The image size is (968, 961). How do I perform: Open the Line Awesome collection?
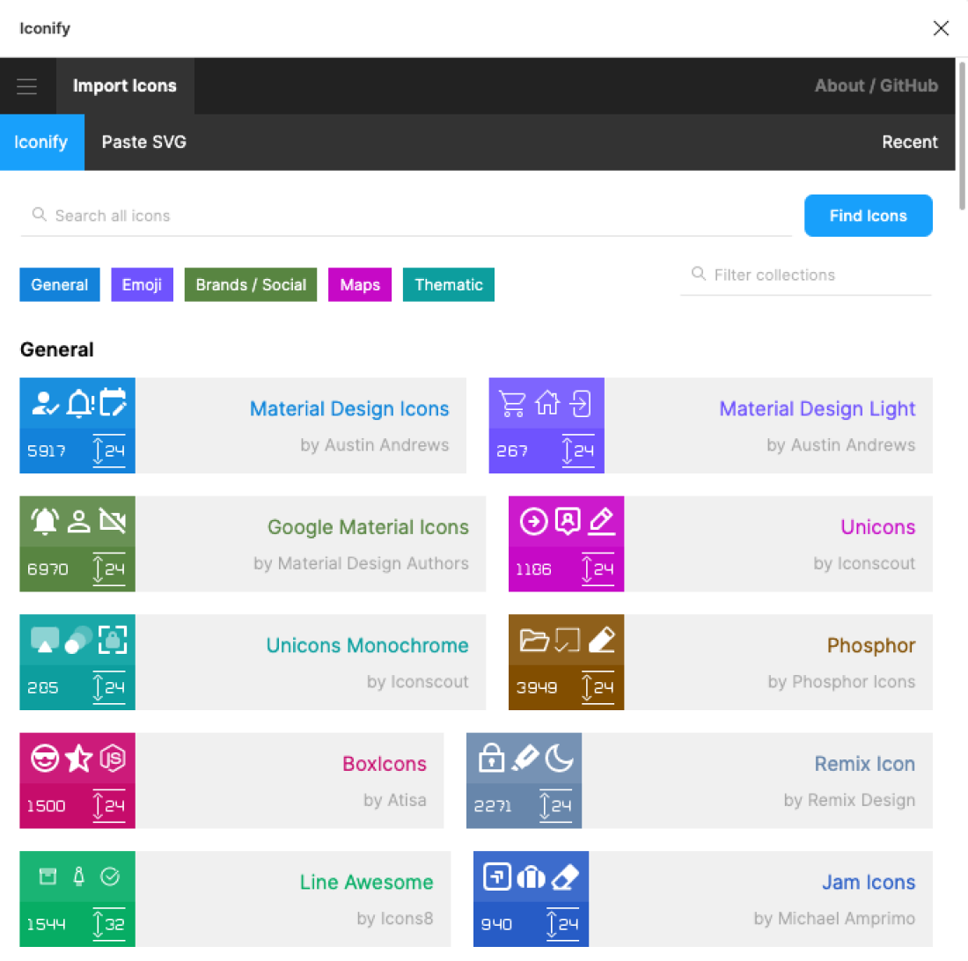click(235, 899)
